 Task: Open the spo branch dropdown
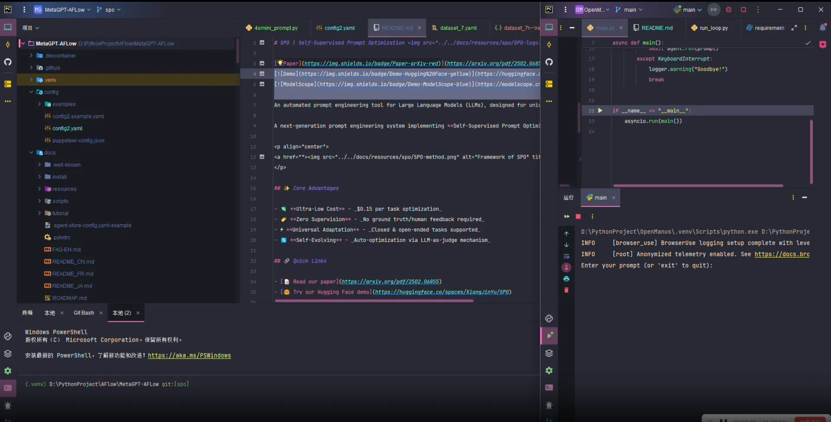point(109,10)
